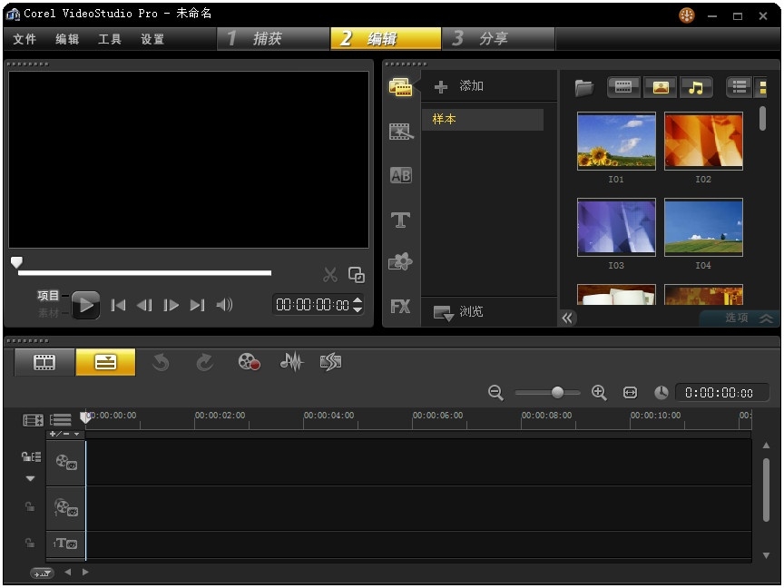Open the Sound Mixer waveform icon
784x588 pixels.
point(291,362)
